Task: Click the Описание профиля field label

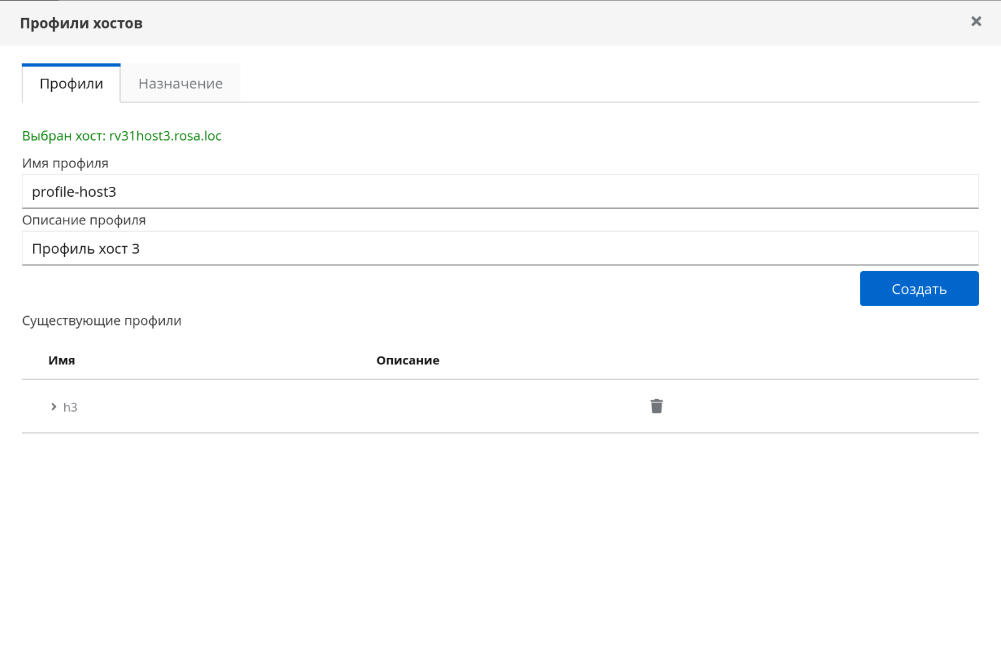Action: click(84, 221)
